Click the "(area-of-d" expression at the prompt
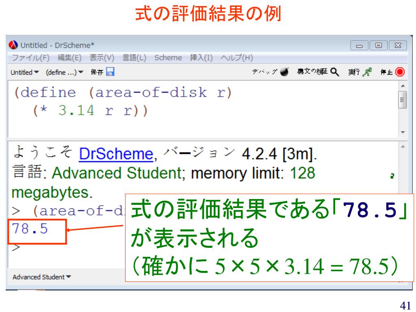416x312 pixels. 79,211
